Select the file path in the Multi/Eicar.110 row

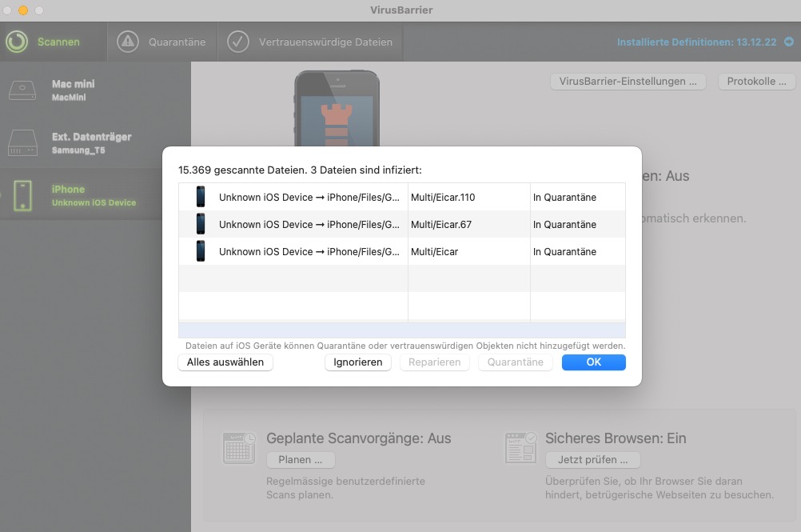[309, 198]
